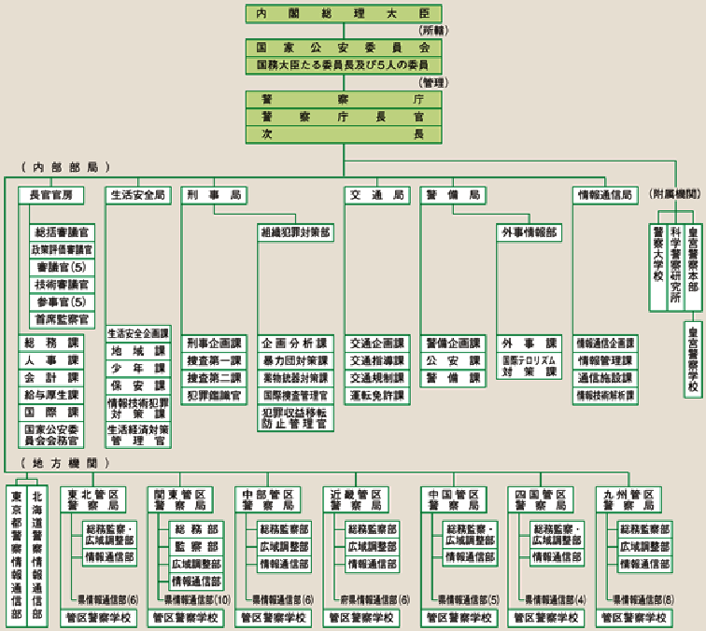Select 犯罪収益移転防止管理官 box

point(295,418)
